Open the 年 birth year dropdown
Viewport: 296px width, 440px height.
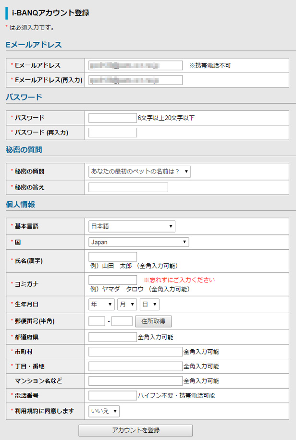101,304
